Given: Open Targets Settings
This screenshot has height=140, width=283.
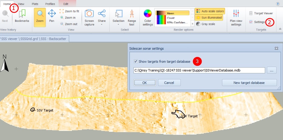Looking at the screenshot, I should (x=257, y=22).
